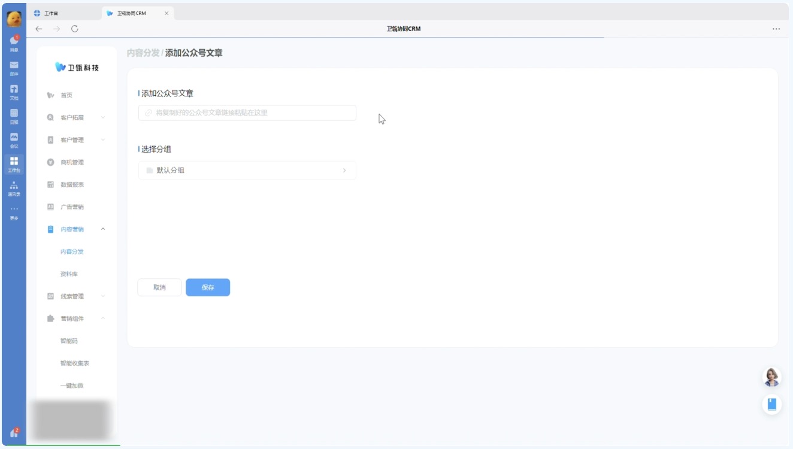
Task: Open the customer service avatar icon
Action: pos(771,377)
